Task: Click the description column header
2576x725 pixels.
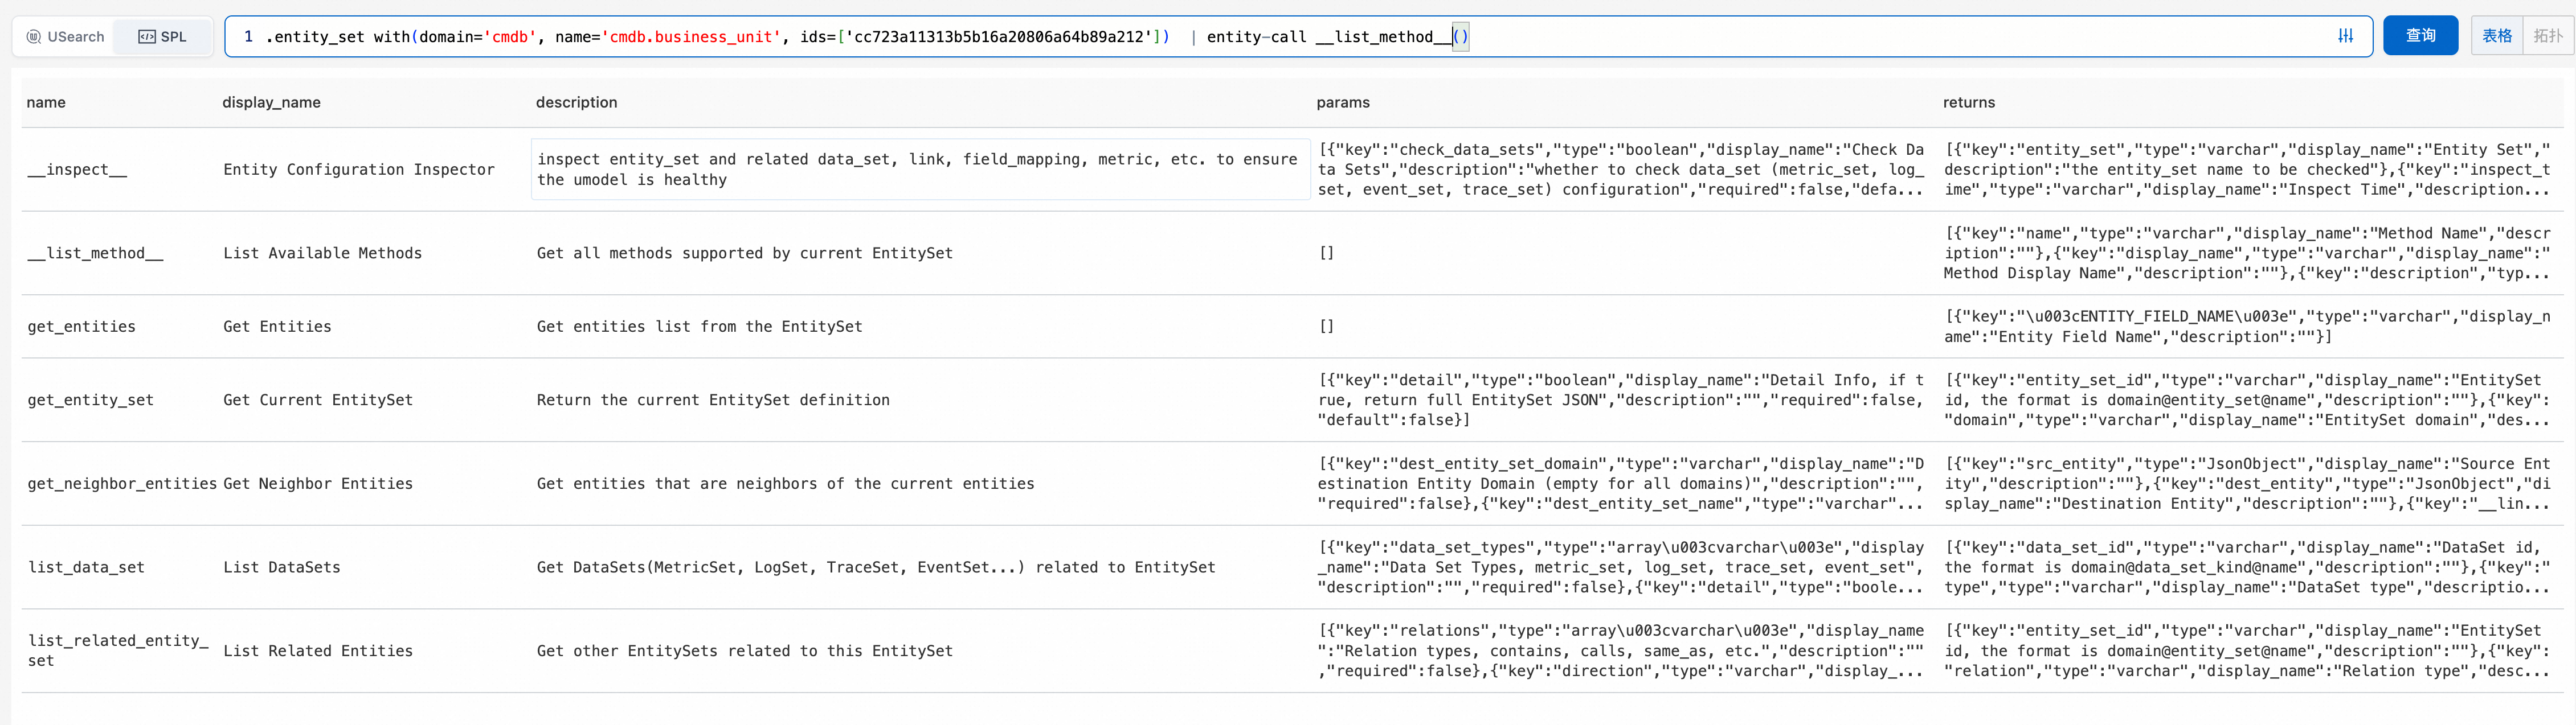Action: point(576,103)
